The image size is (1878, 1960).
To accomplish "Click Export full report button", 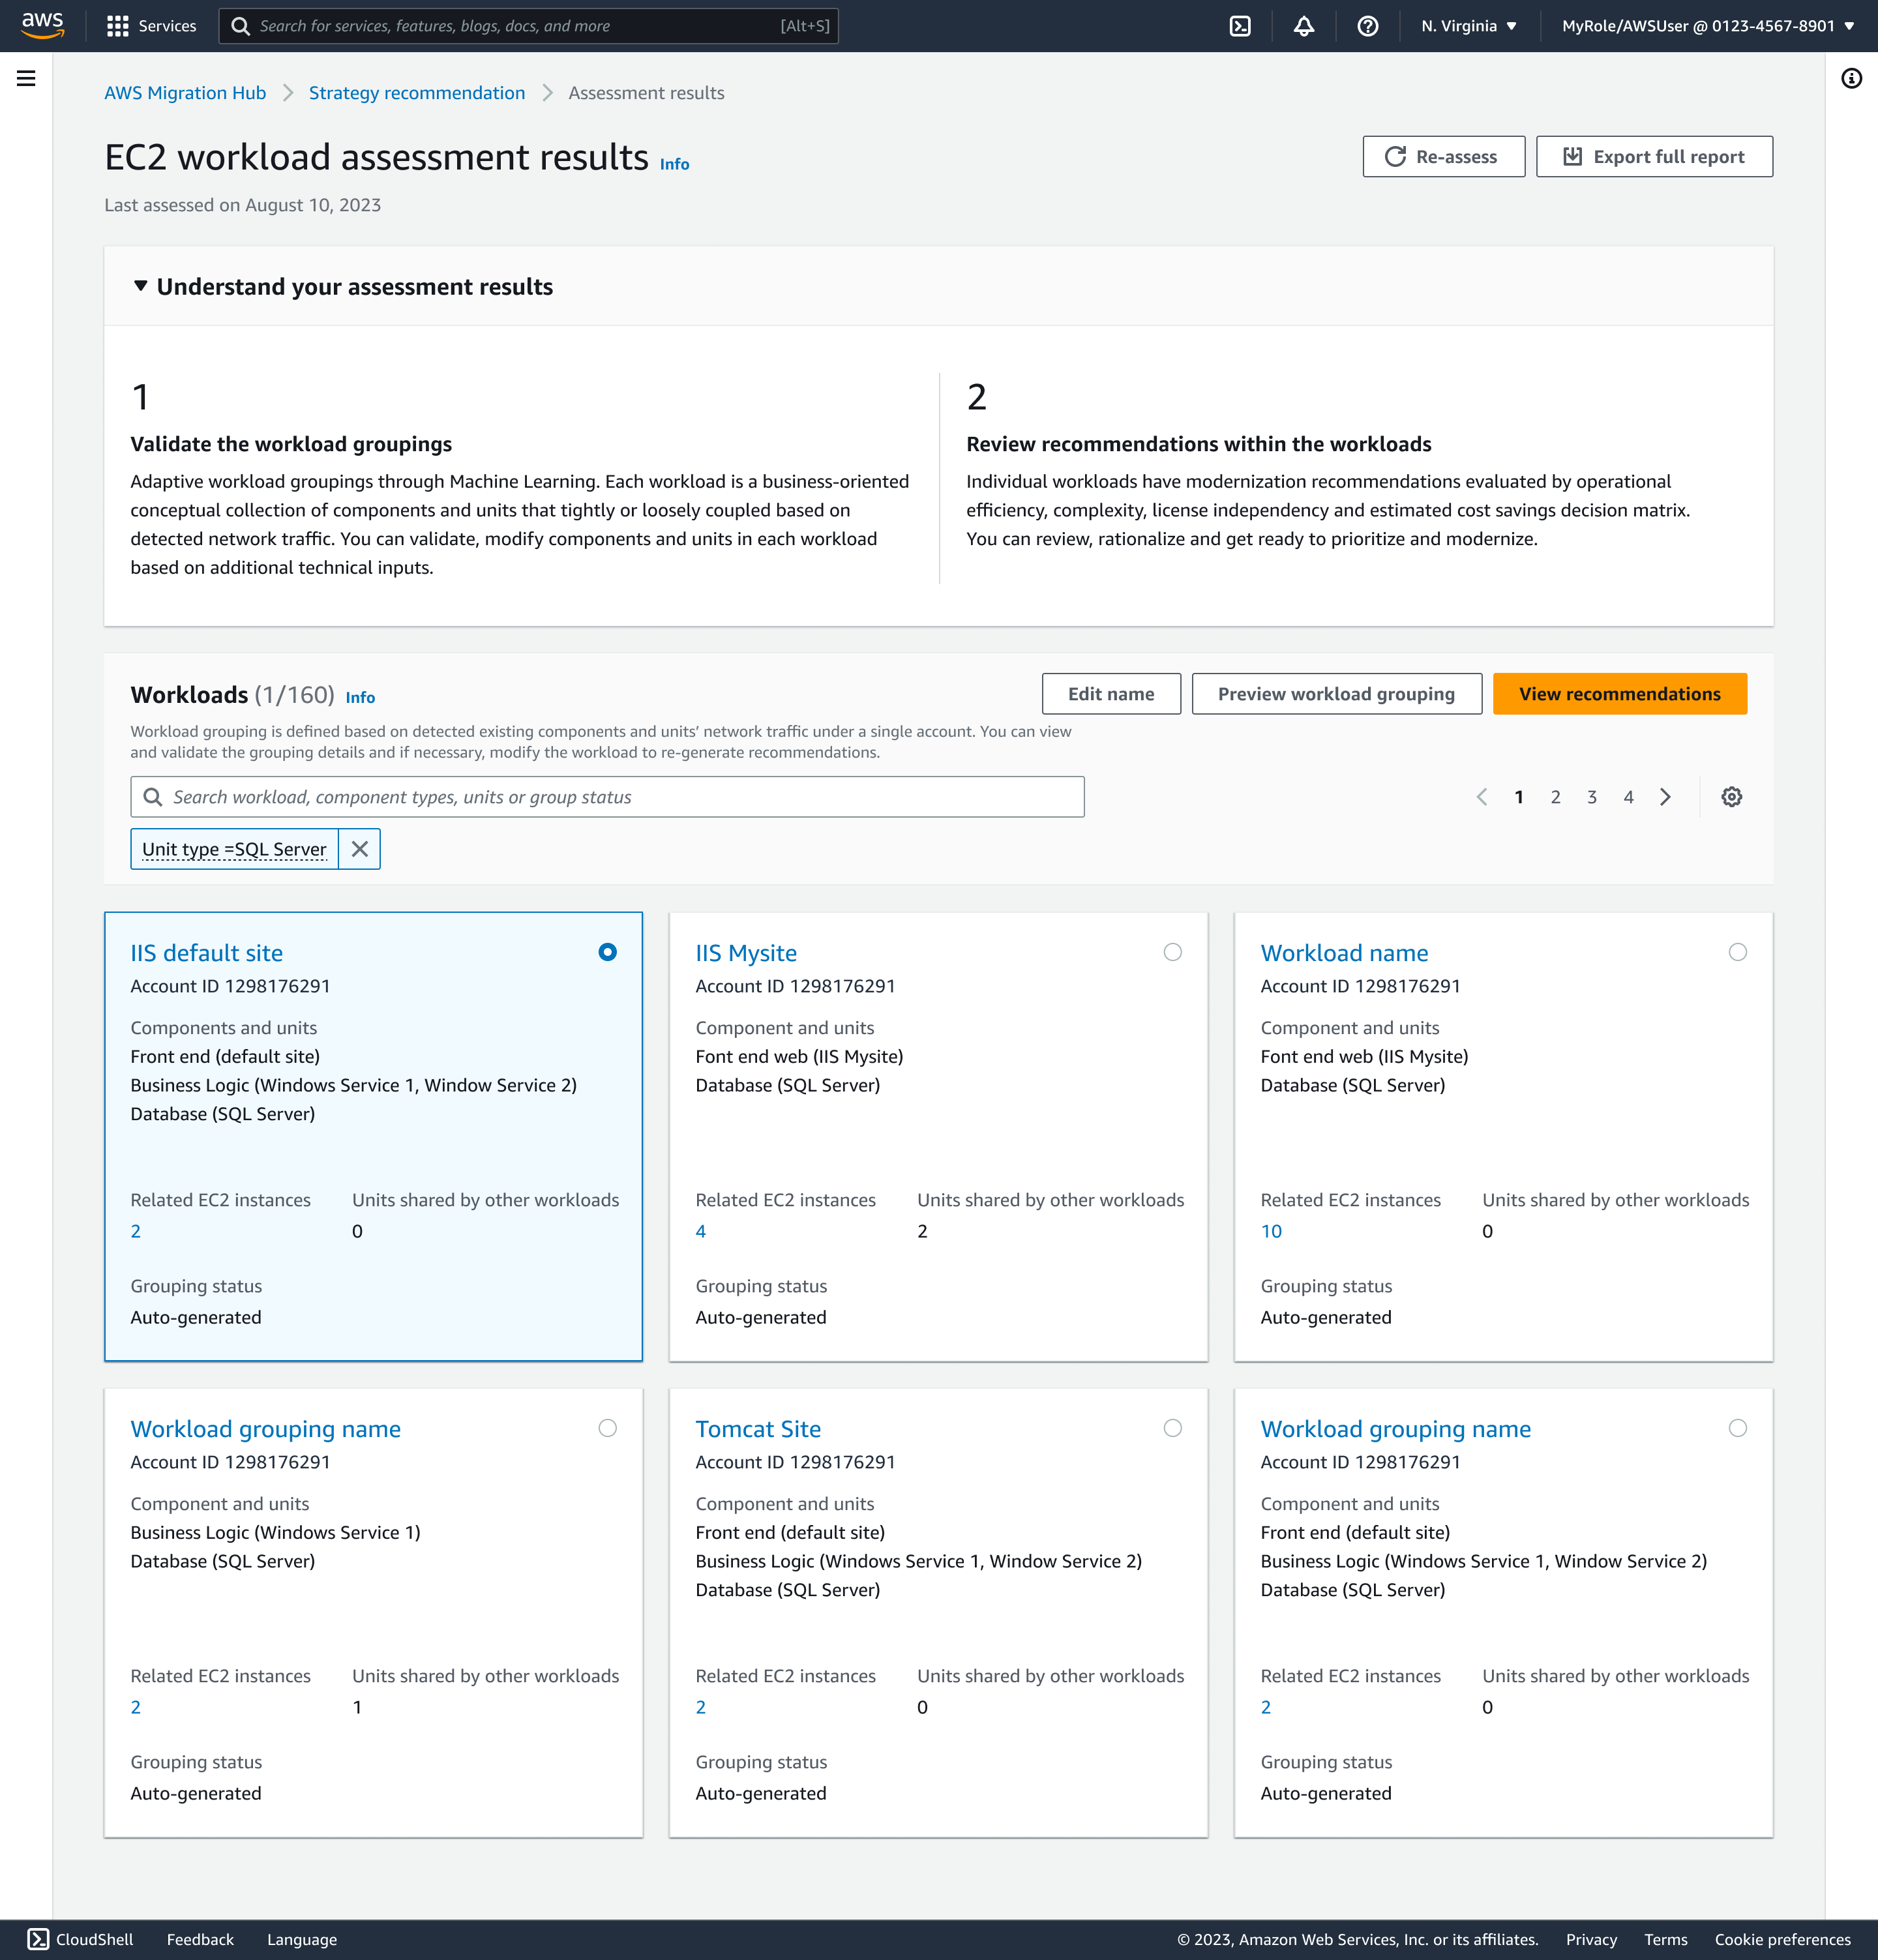I will (1654, 157).
